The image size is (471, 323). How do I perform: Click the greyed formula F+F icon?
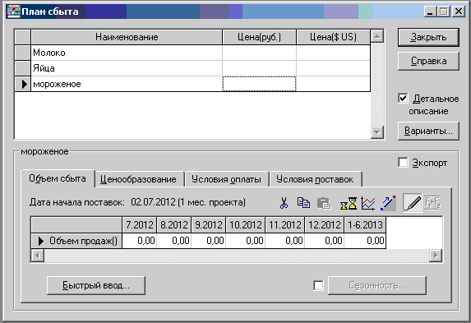point(432,203)
